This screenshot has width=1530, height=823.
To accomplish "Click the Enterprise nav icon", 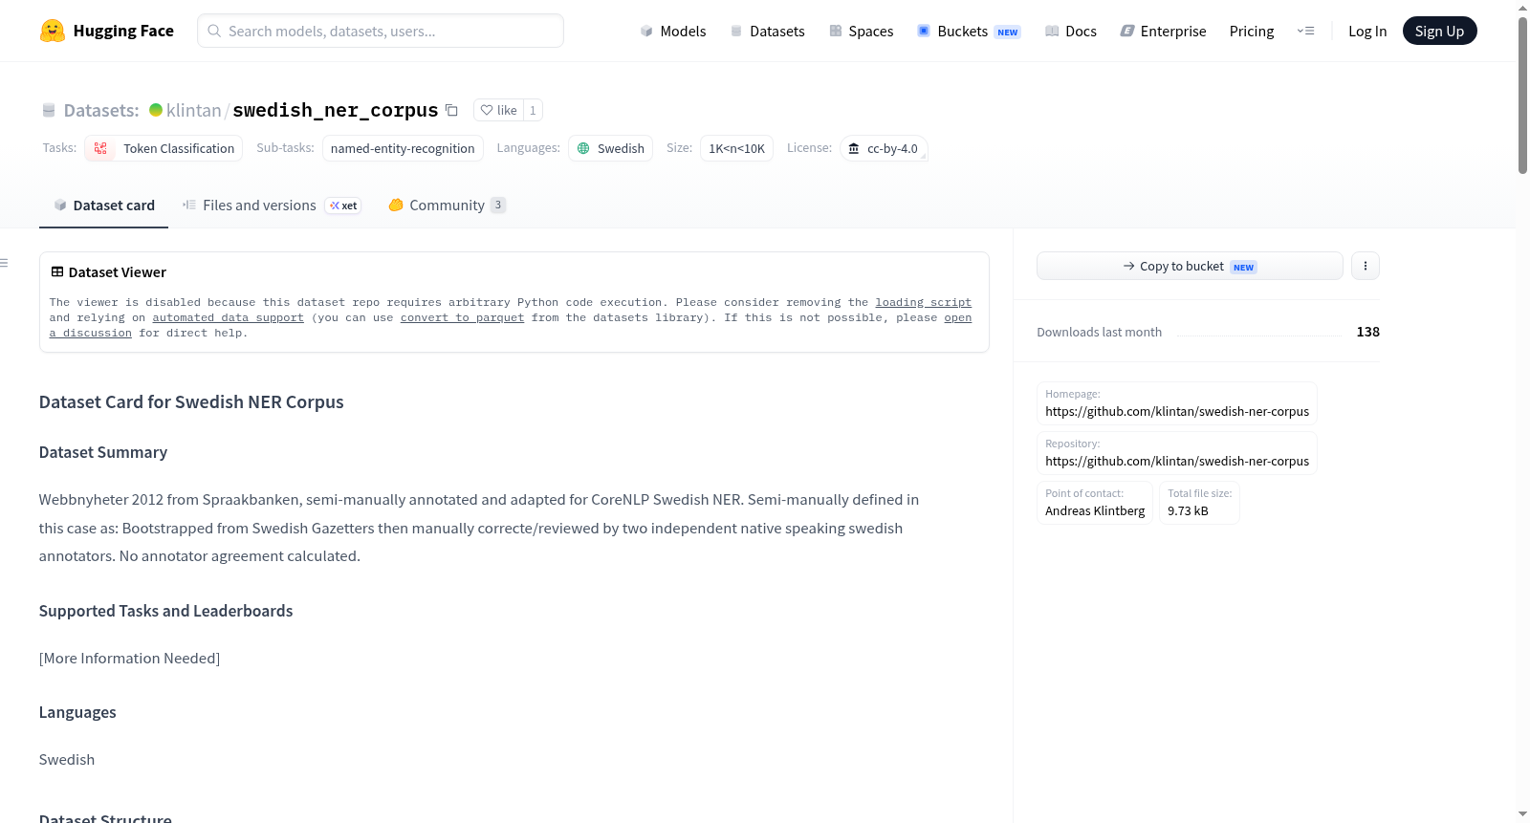I will pos(1127,32).
